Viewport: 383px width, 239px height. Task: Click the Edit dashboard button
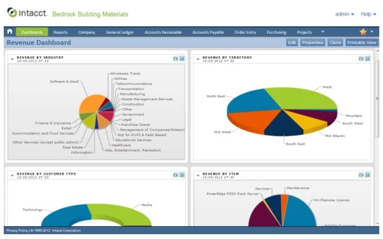pyautogui.click(x=292, y=42)
